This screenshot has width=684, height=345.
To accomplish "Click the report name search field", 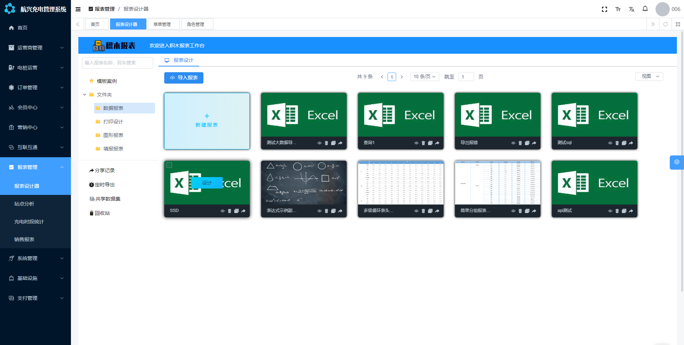I will click(x=117, y=63).
